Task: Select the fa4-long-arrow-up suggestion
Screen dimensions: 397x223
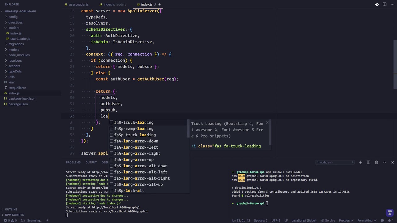Action: click(149, 160)
